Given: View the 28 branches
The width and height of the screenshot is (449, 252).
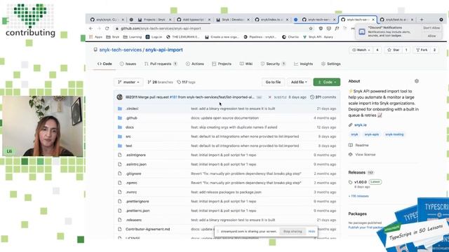Looking at the screenshot, I should tap(160, 83).
